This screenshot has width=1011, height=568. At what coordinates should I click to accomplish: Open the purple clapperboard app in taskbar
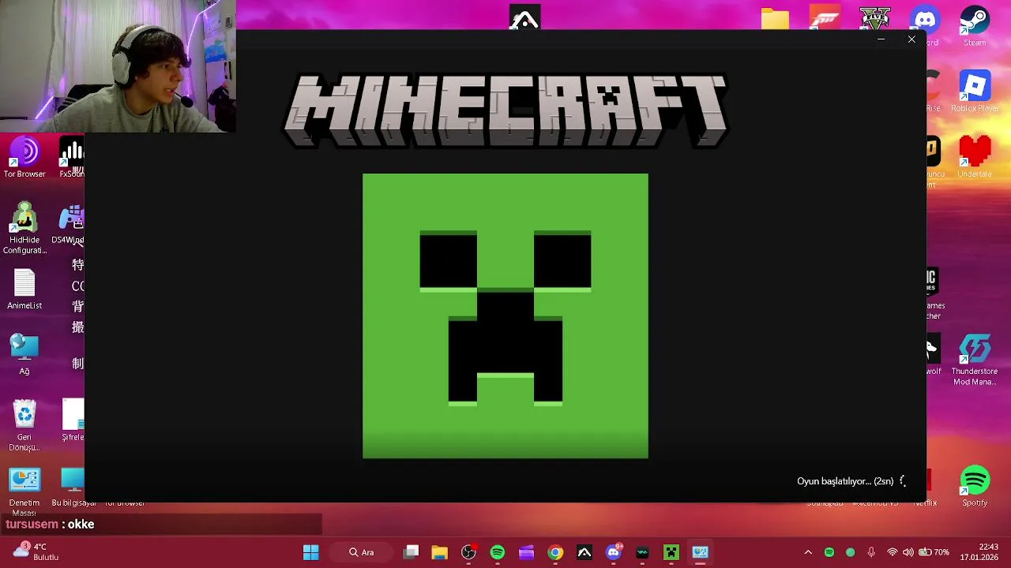coord(526,552)
